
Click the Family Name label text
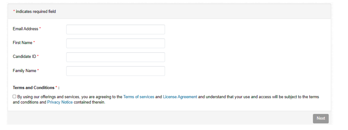[x=24, y=71]
